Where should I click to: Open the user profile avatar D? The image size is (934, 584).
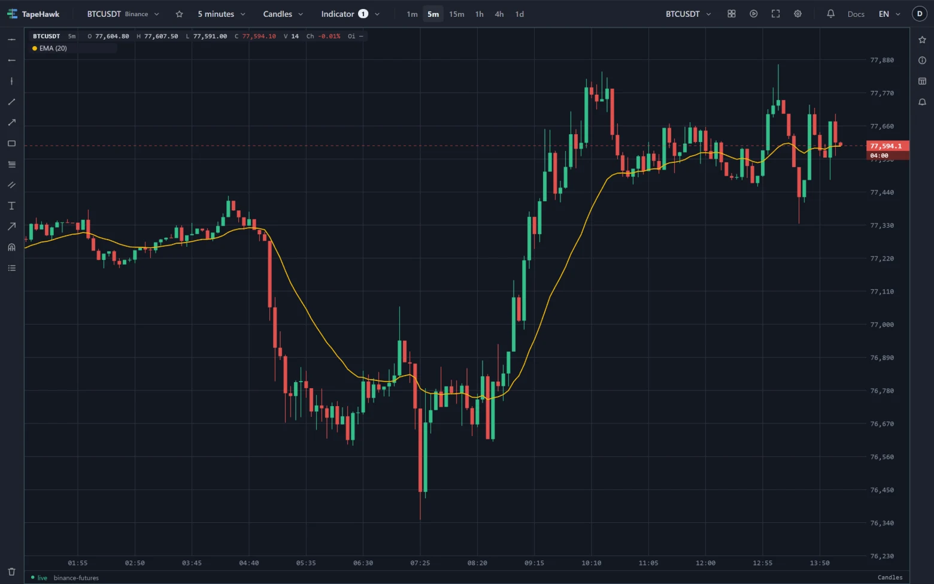click(x=920, y=14)
